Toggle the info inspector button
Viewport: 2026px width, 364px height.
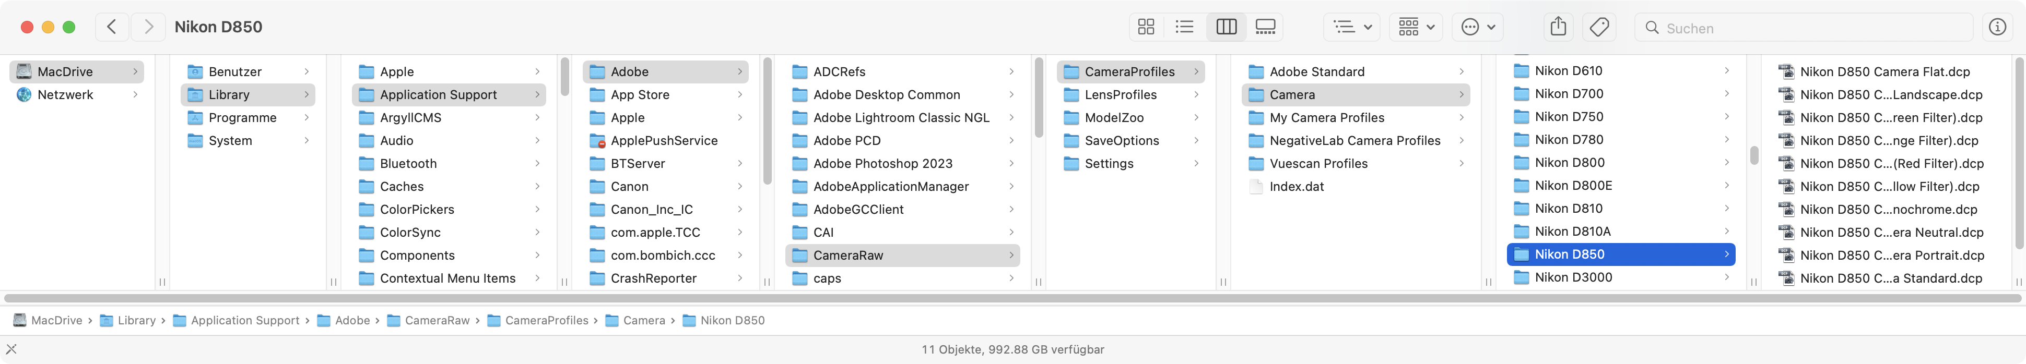(1997, 28)
